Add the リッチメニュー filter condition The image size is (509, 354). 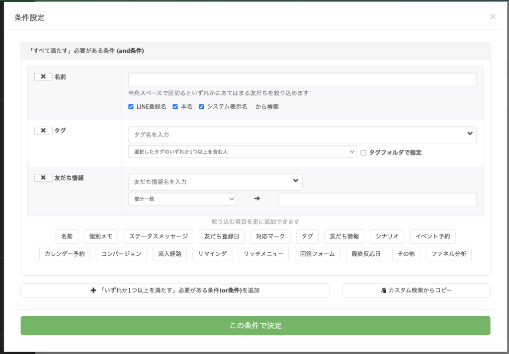263,254
